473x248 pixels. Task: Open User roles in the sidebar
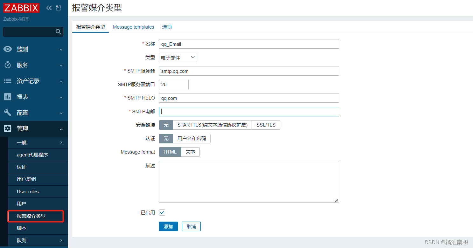tap(38, 191)
